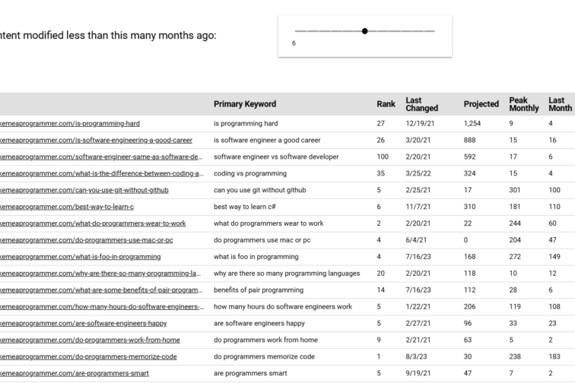
Task: Follow the do-programmers-work-from-home link
Action: [90, 340]
